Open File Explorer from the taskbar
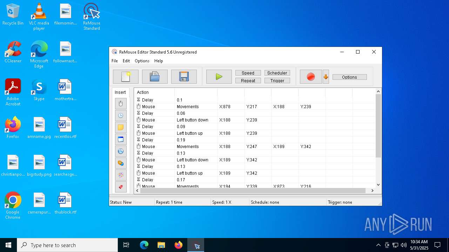The width and height of the screenshot is (449, 252). click(x=161, y=245)
